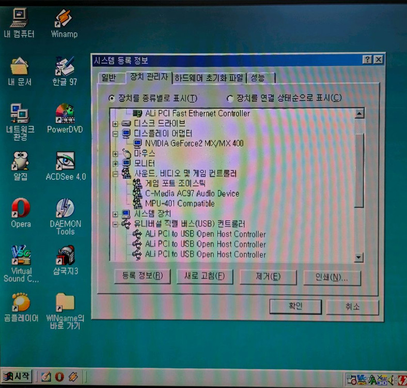Click the 확인 button
Viewport: 407px width, 388px height.
click(295, 306)
